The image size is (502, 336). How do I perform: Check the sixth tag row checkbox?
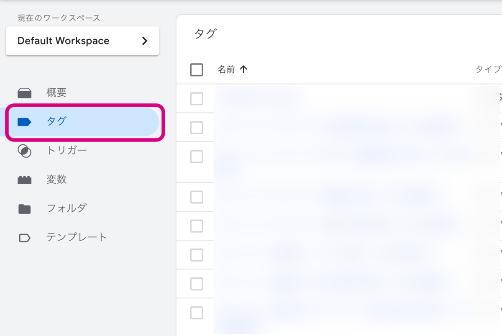pyautogui.click(x=197, y=255)
